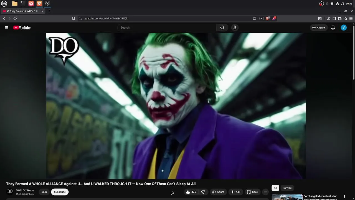Open the browser tab search button
The width and height of the screenshot is (355, 200).
tap(320, 18)
